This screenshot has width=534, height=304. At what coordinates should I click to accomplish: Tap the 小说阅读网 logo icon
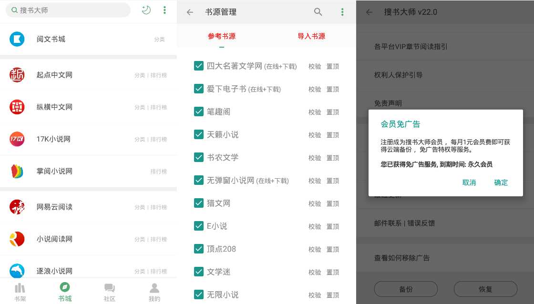(x=17, y=239)
